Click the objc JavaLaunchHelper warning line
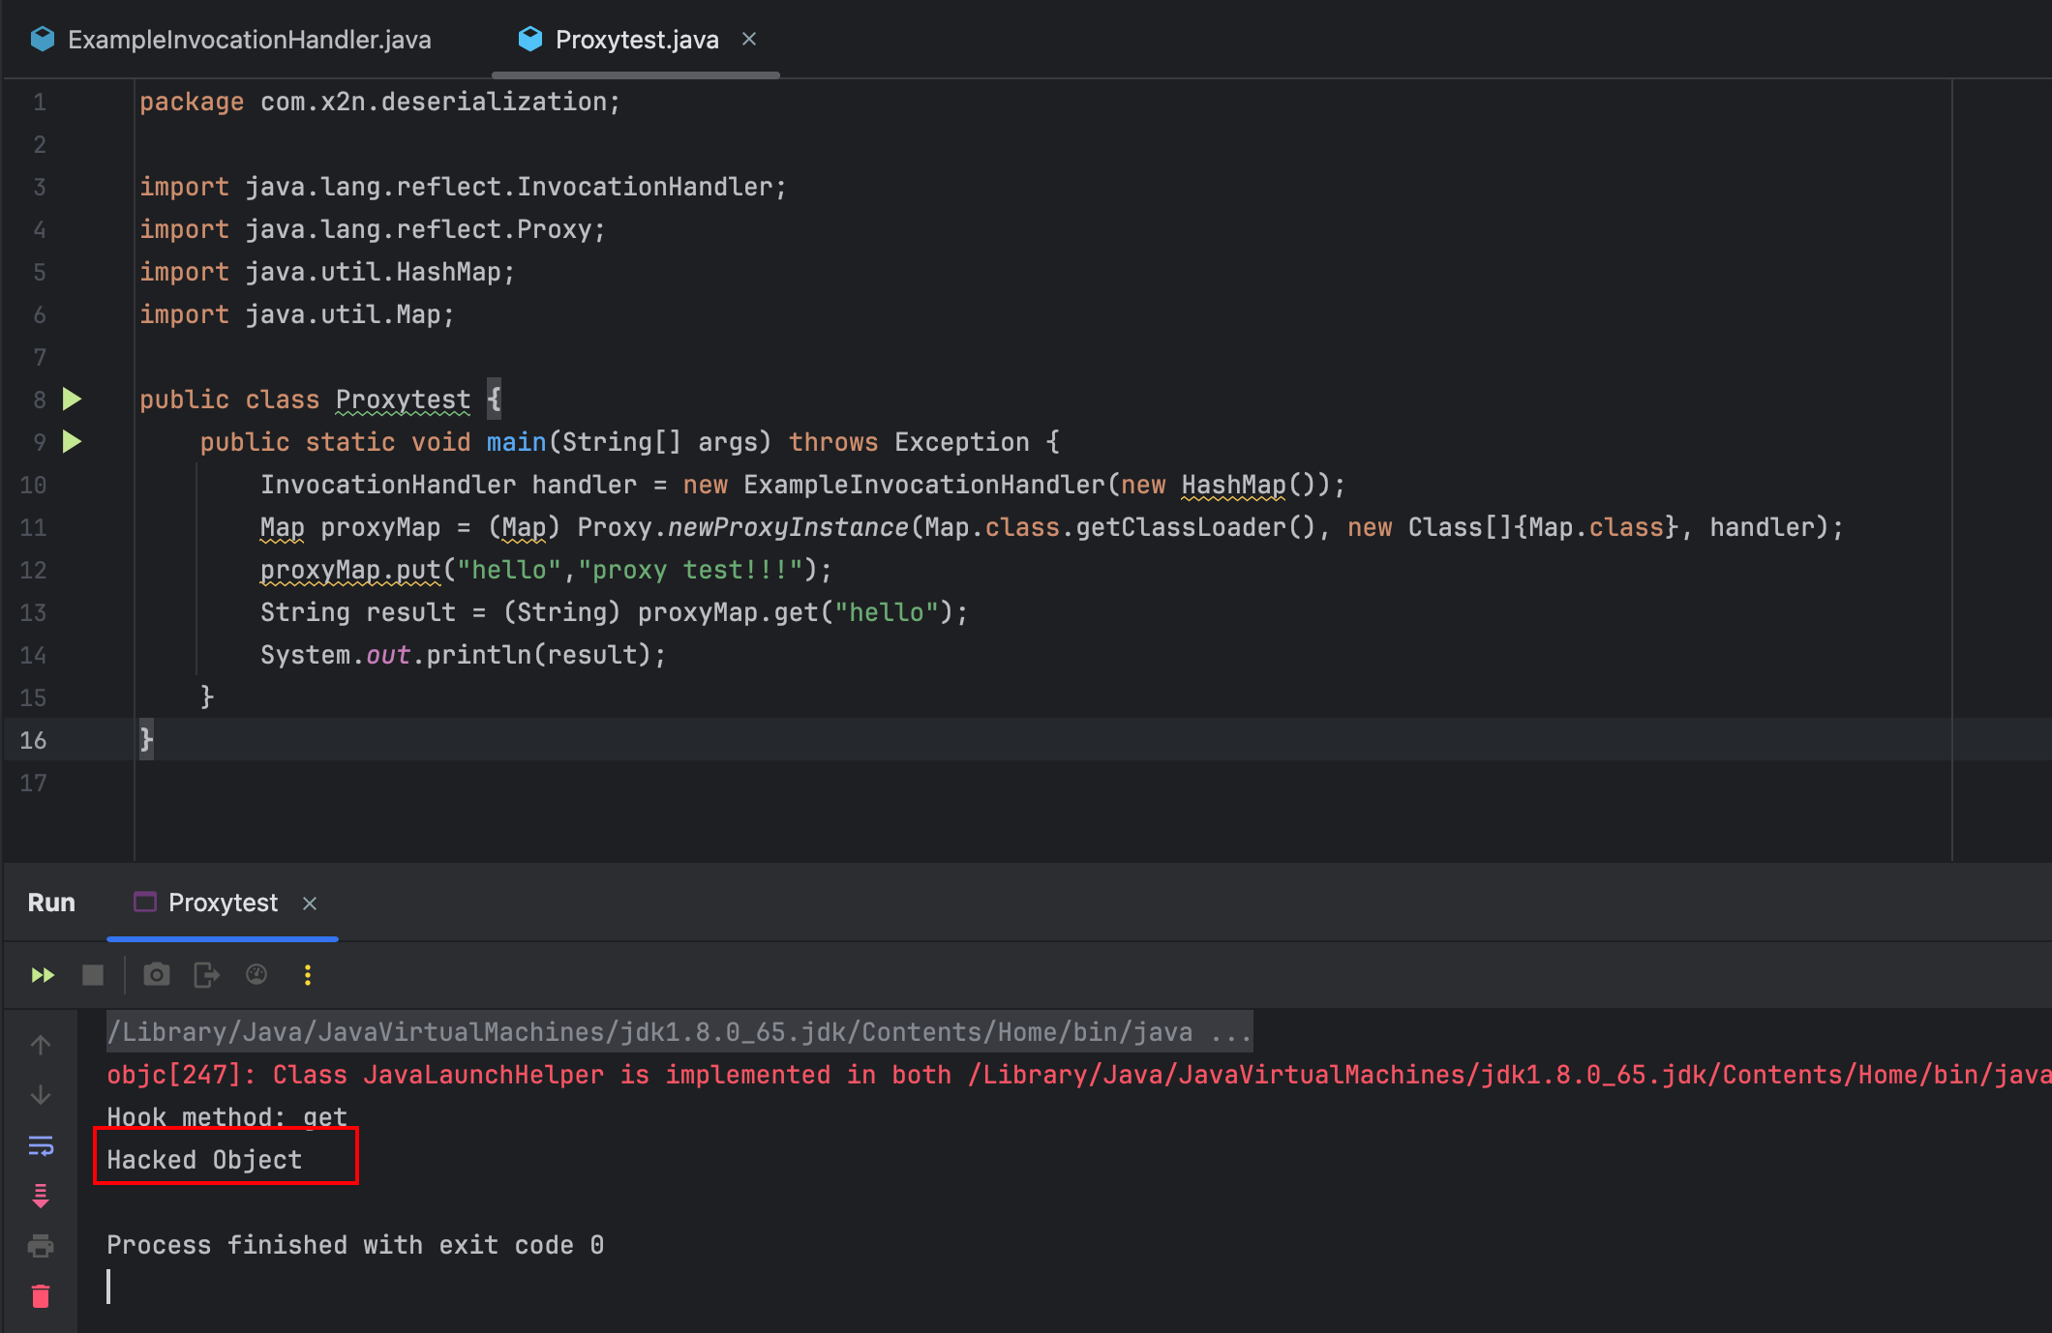 [1078, 1075]
